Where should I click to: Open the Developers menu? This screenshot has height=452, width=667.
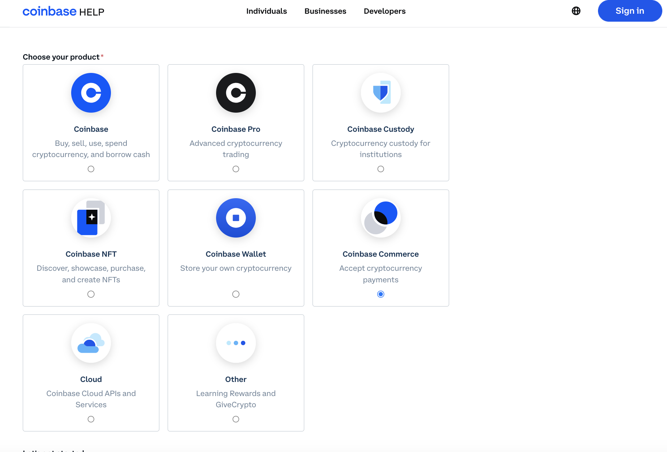384,11
